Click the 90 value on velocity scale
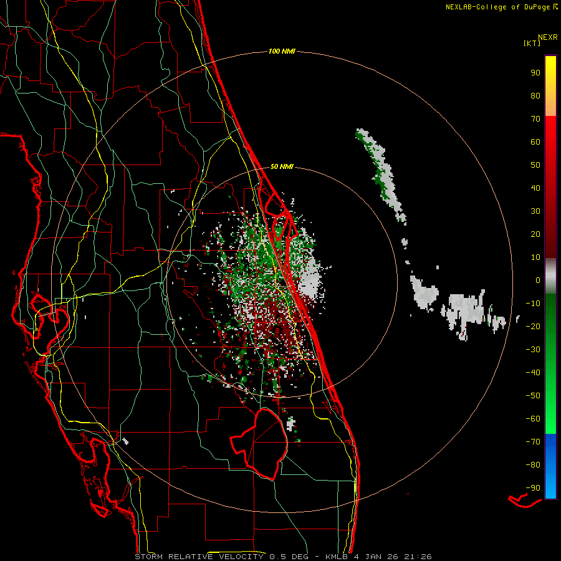This screenshot has width=561, height=561. pyautogui.click(x=535, y=73)
